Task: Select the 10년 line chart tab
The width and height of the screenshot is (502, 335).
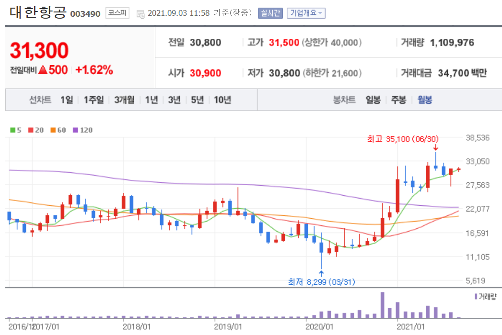Action: point(222,100)
